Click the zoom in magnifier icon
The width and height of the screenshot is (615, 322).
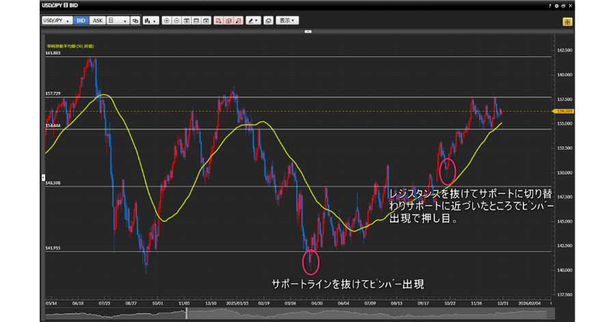coord(167,21)
